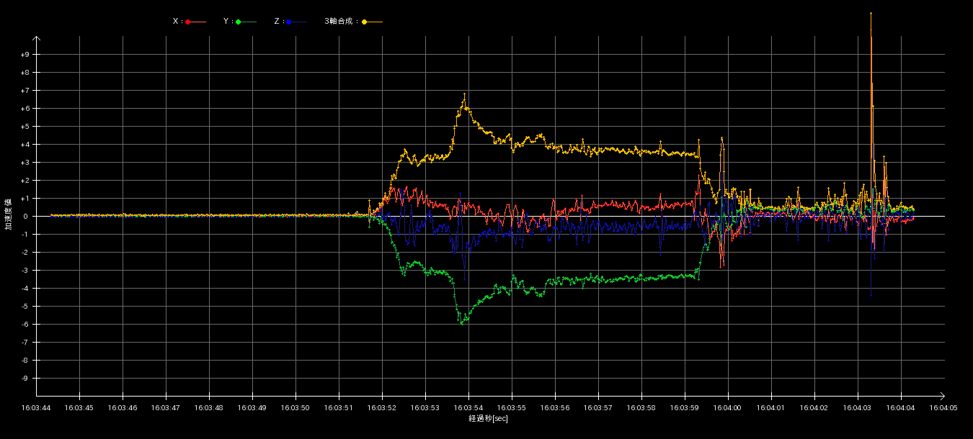Click the 経過秒[sec] horizontal axis title

pos(488,418)
